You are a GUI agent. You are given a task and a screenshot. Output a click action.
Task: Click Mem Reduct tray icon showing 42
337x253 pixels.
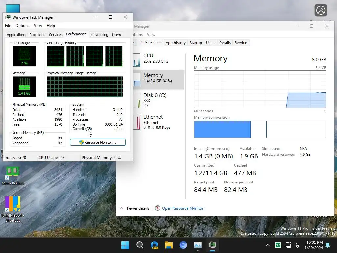pos(278,245)
